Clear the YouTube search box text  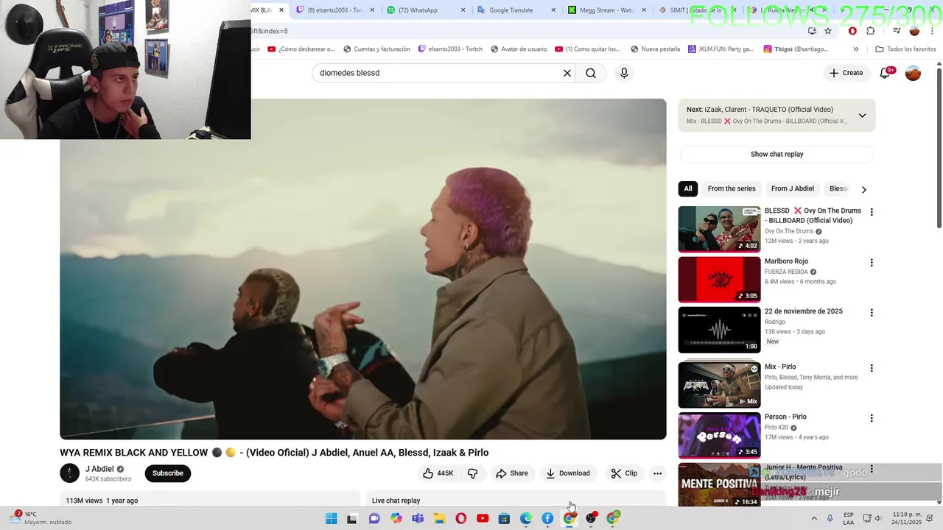[567, 73]
